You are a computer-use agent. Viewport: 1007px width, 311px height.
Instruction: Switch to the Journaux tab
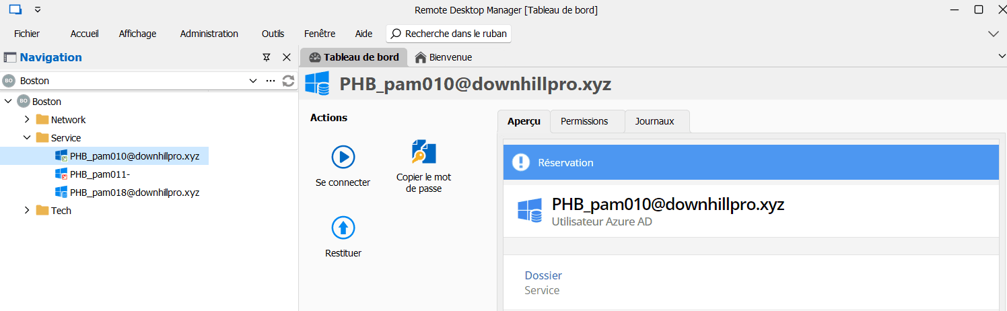[x=654, y=121]
